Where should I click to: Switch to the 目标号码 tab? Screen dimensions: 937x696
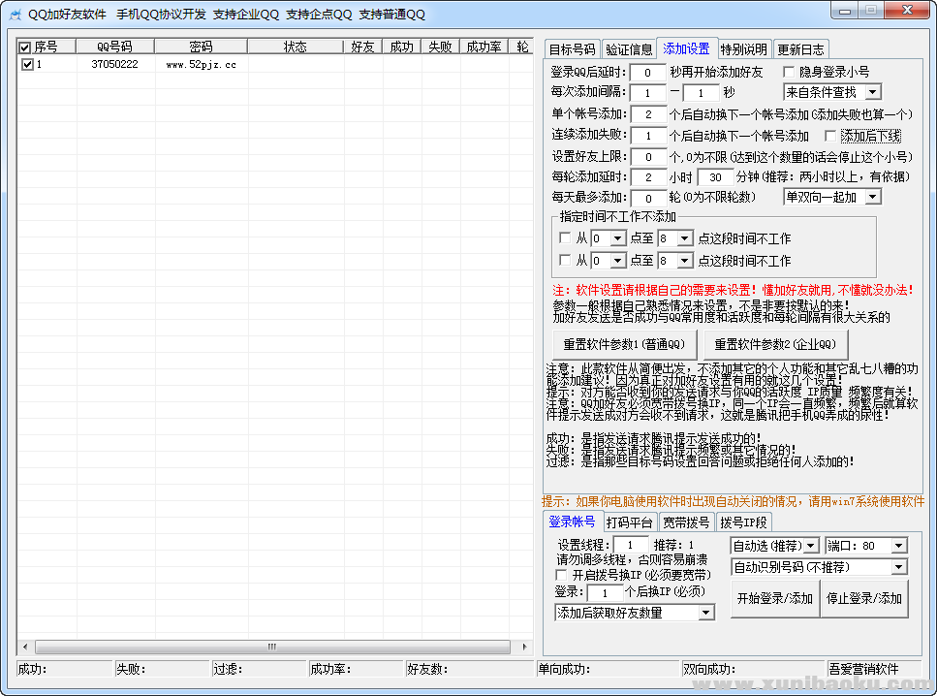coord(572,49)
